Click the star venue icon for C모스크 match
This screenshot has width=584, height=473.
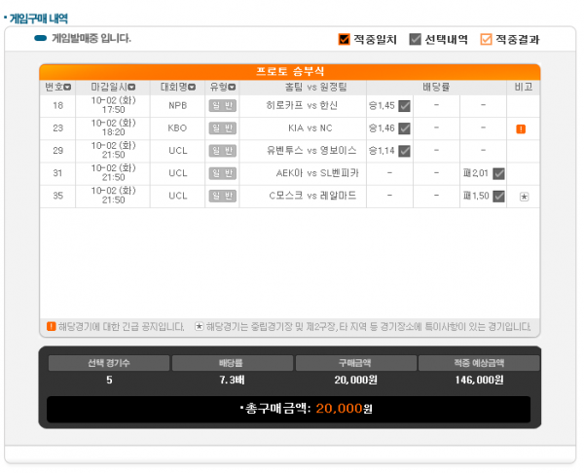pyautogui.click(x=524, y=197)
